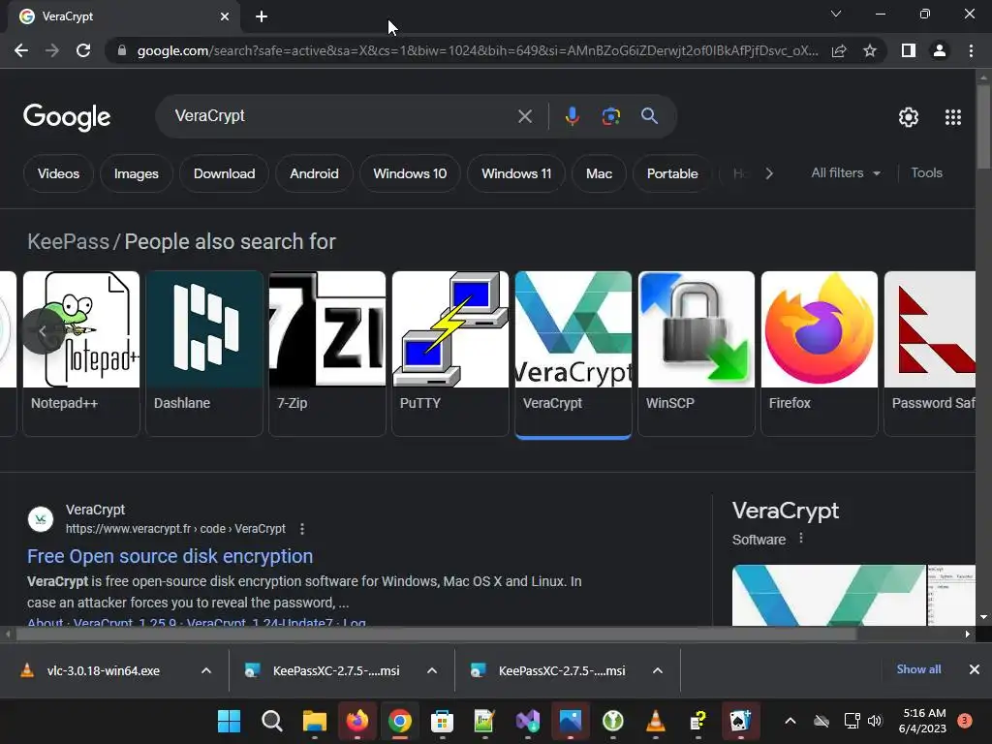
Task: Open the veracrypt.fr site URL link
Action: [x=175, y=529]
